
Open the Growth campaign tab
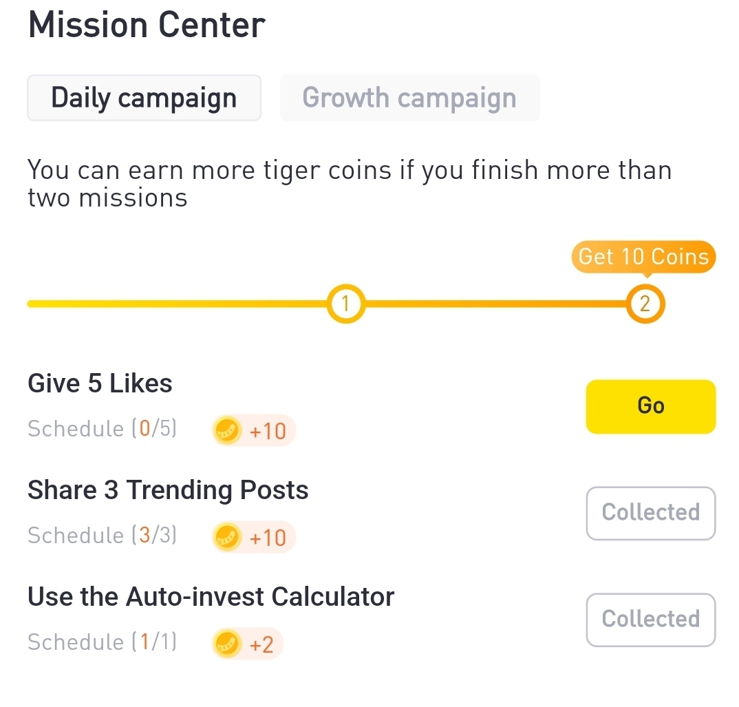click(409, 98)
